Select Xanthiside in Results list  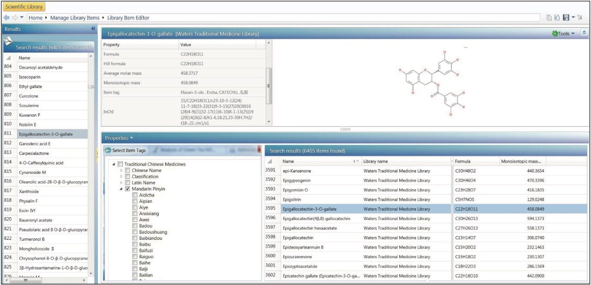[x=46, y=191]
